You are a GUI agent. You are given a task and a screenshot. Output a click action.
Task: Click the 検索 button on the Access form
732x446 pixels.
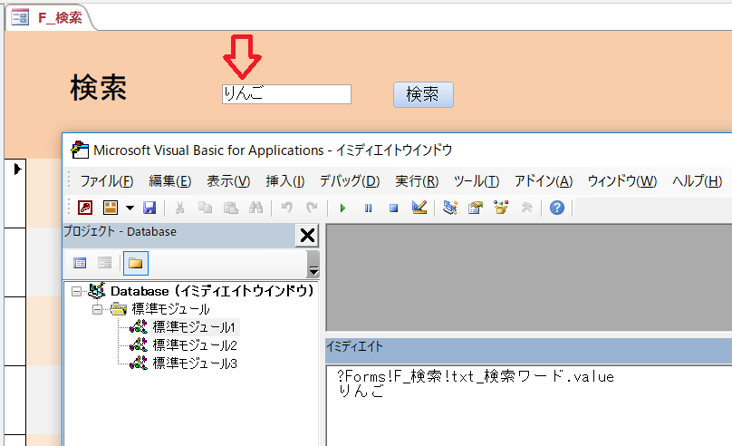(x=423, y=95)
